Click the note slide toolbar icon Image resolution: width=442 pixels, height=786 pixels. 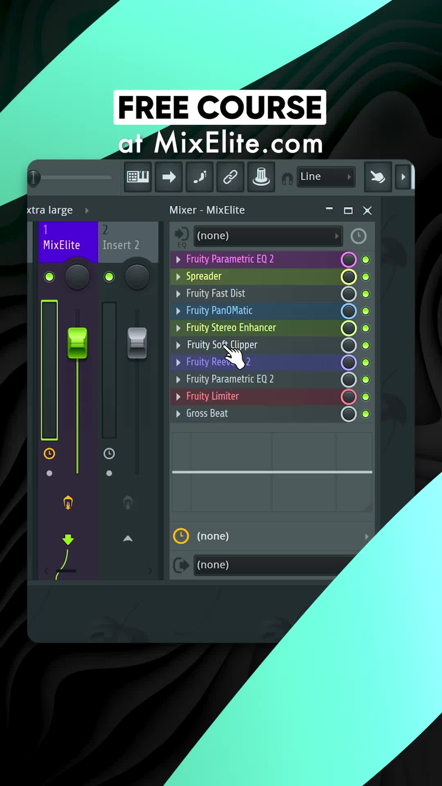pos(200,177)
